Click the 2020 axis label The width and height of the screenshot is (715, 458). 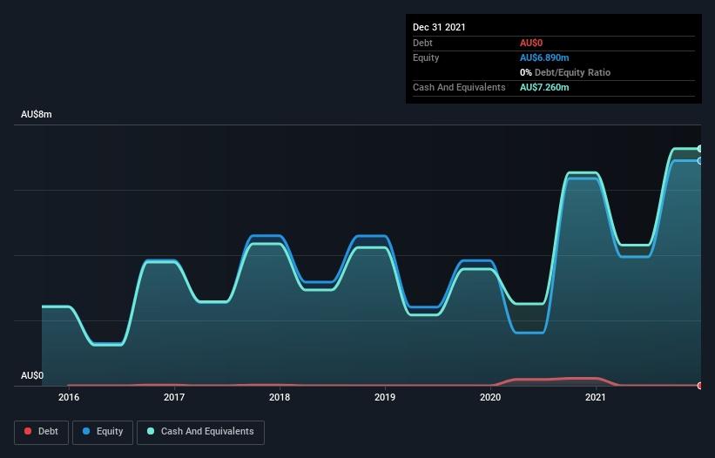(x=490, y=397)
